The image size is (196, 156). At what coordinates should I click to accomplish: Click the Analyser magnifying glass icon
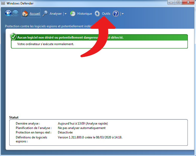coord(45,13)
